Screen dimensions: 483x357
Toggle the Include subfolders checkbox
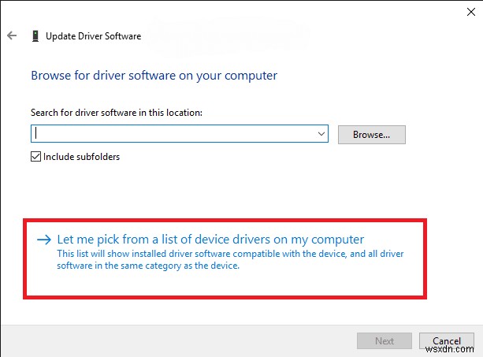(35, 156)
